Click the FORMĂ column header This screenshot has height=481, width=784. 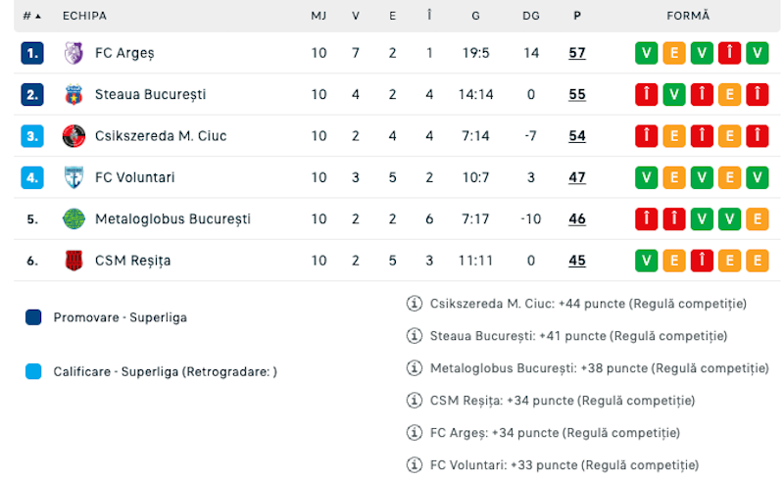tap(687, 17)
